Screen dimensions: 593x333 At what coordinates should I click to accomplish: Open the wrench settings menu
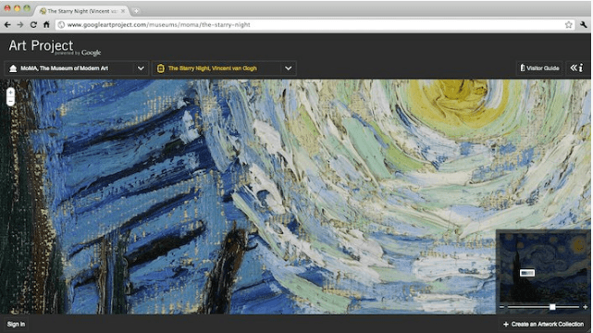(583, 25)
